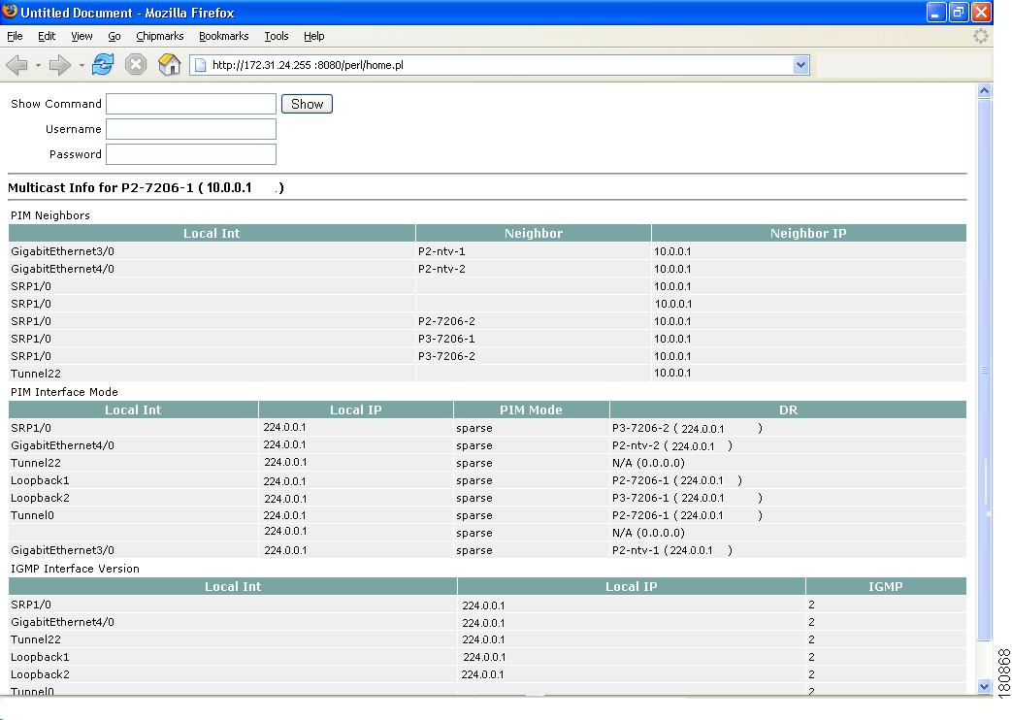
Task: Click the Back navigation arrow icon
Action: (x=17, y=64)
